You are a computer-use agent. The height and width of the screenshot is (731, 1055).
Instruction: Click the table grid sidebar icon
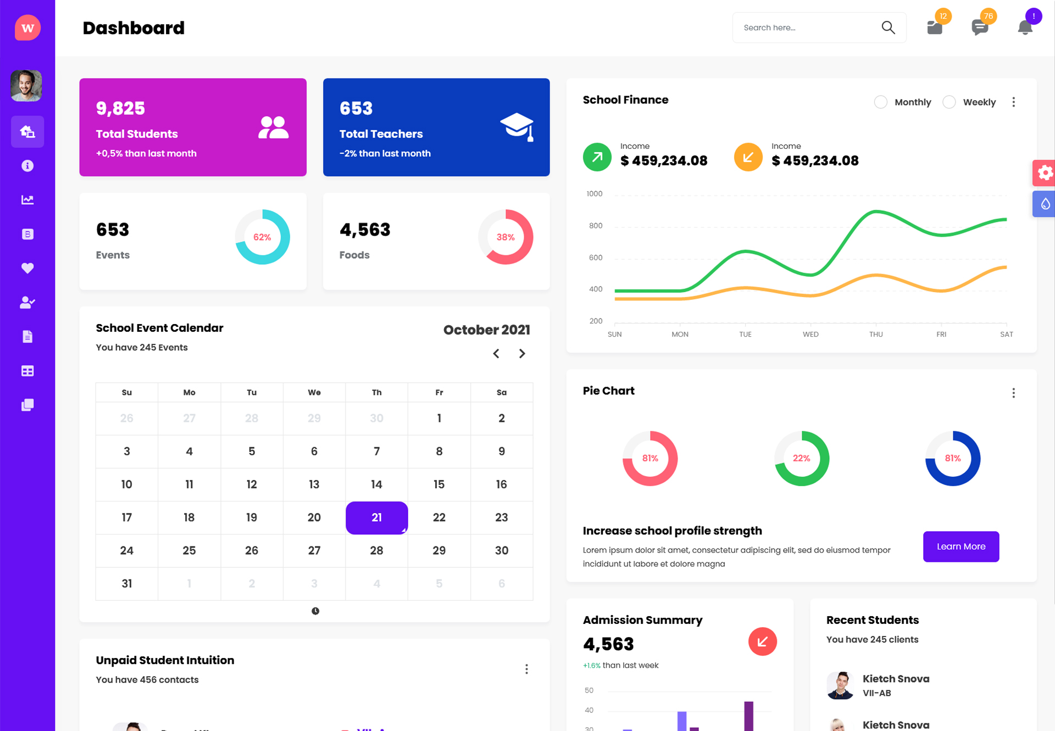click(x=27, y=371)
